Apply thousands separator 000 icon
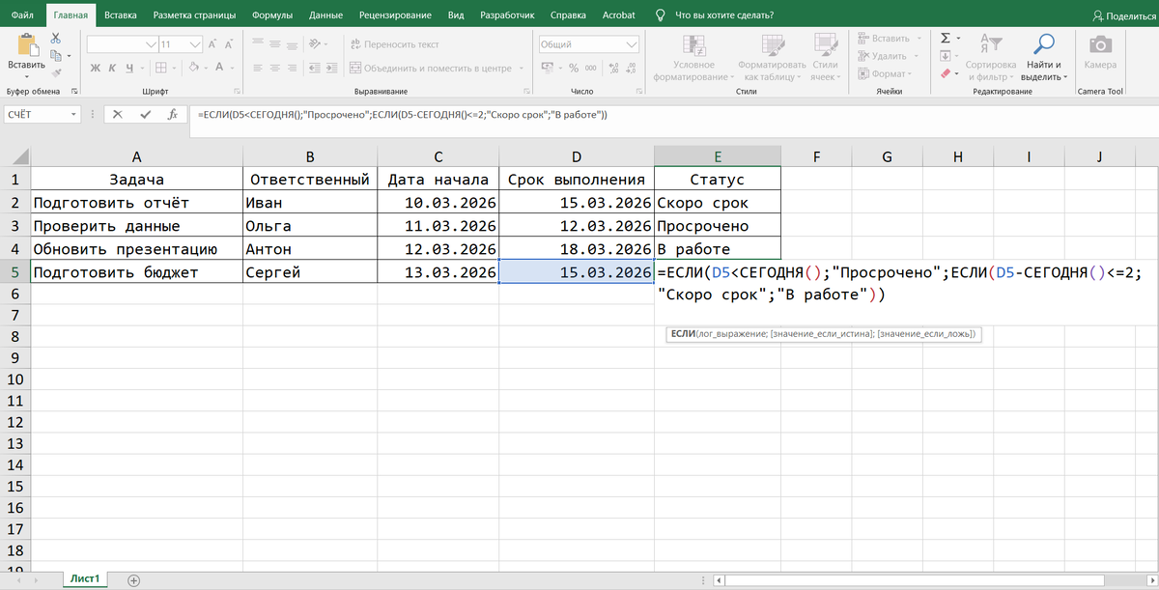The width and height of the screenshot is (1159, 590). coord(590,68)
